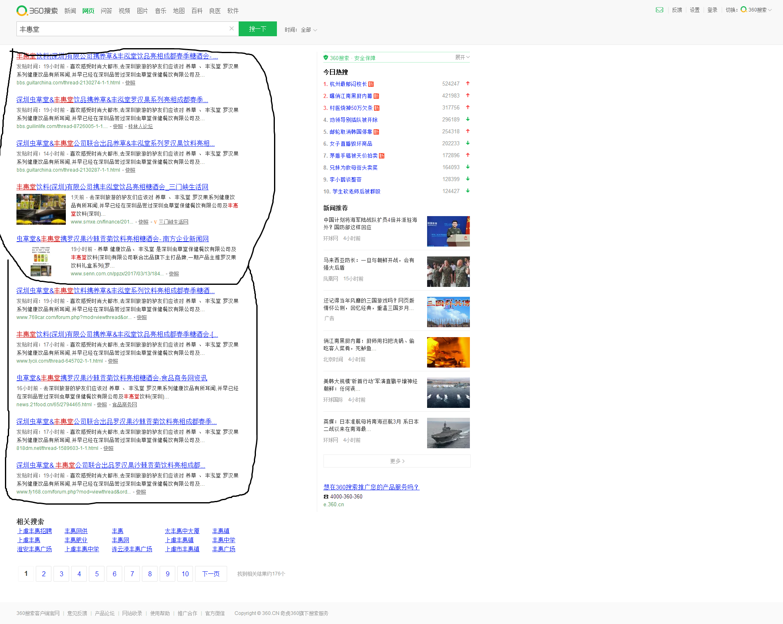Switch to the 图片 tab

point(142,11)
